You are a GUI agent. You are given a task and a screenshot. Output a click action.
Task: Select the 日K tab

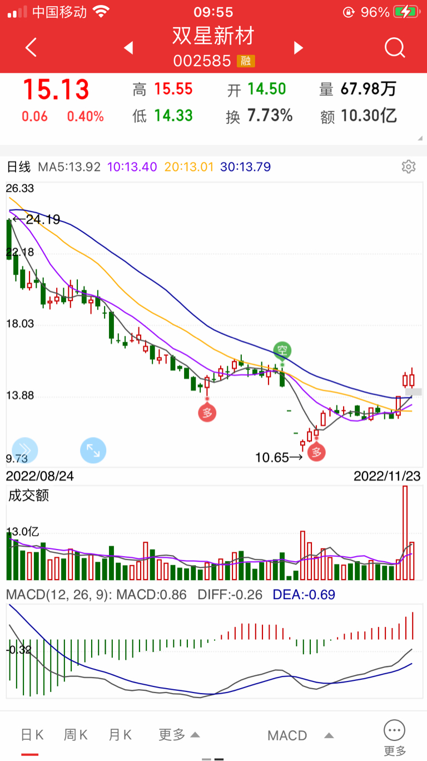click(32, 735)
